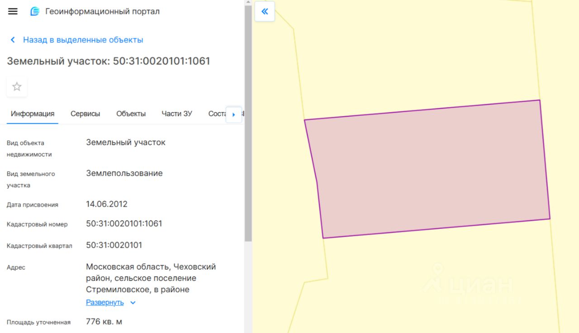Click the Кадастровый номер value 50:31:0020101:1061
This screenshot has width=579, height=333.
tap(124, 224)
